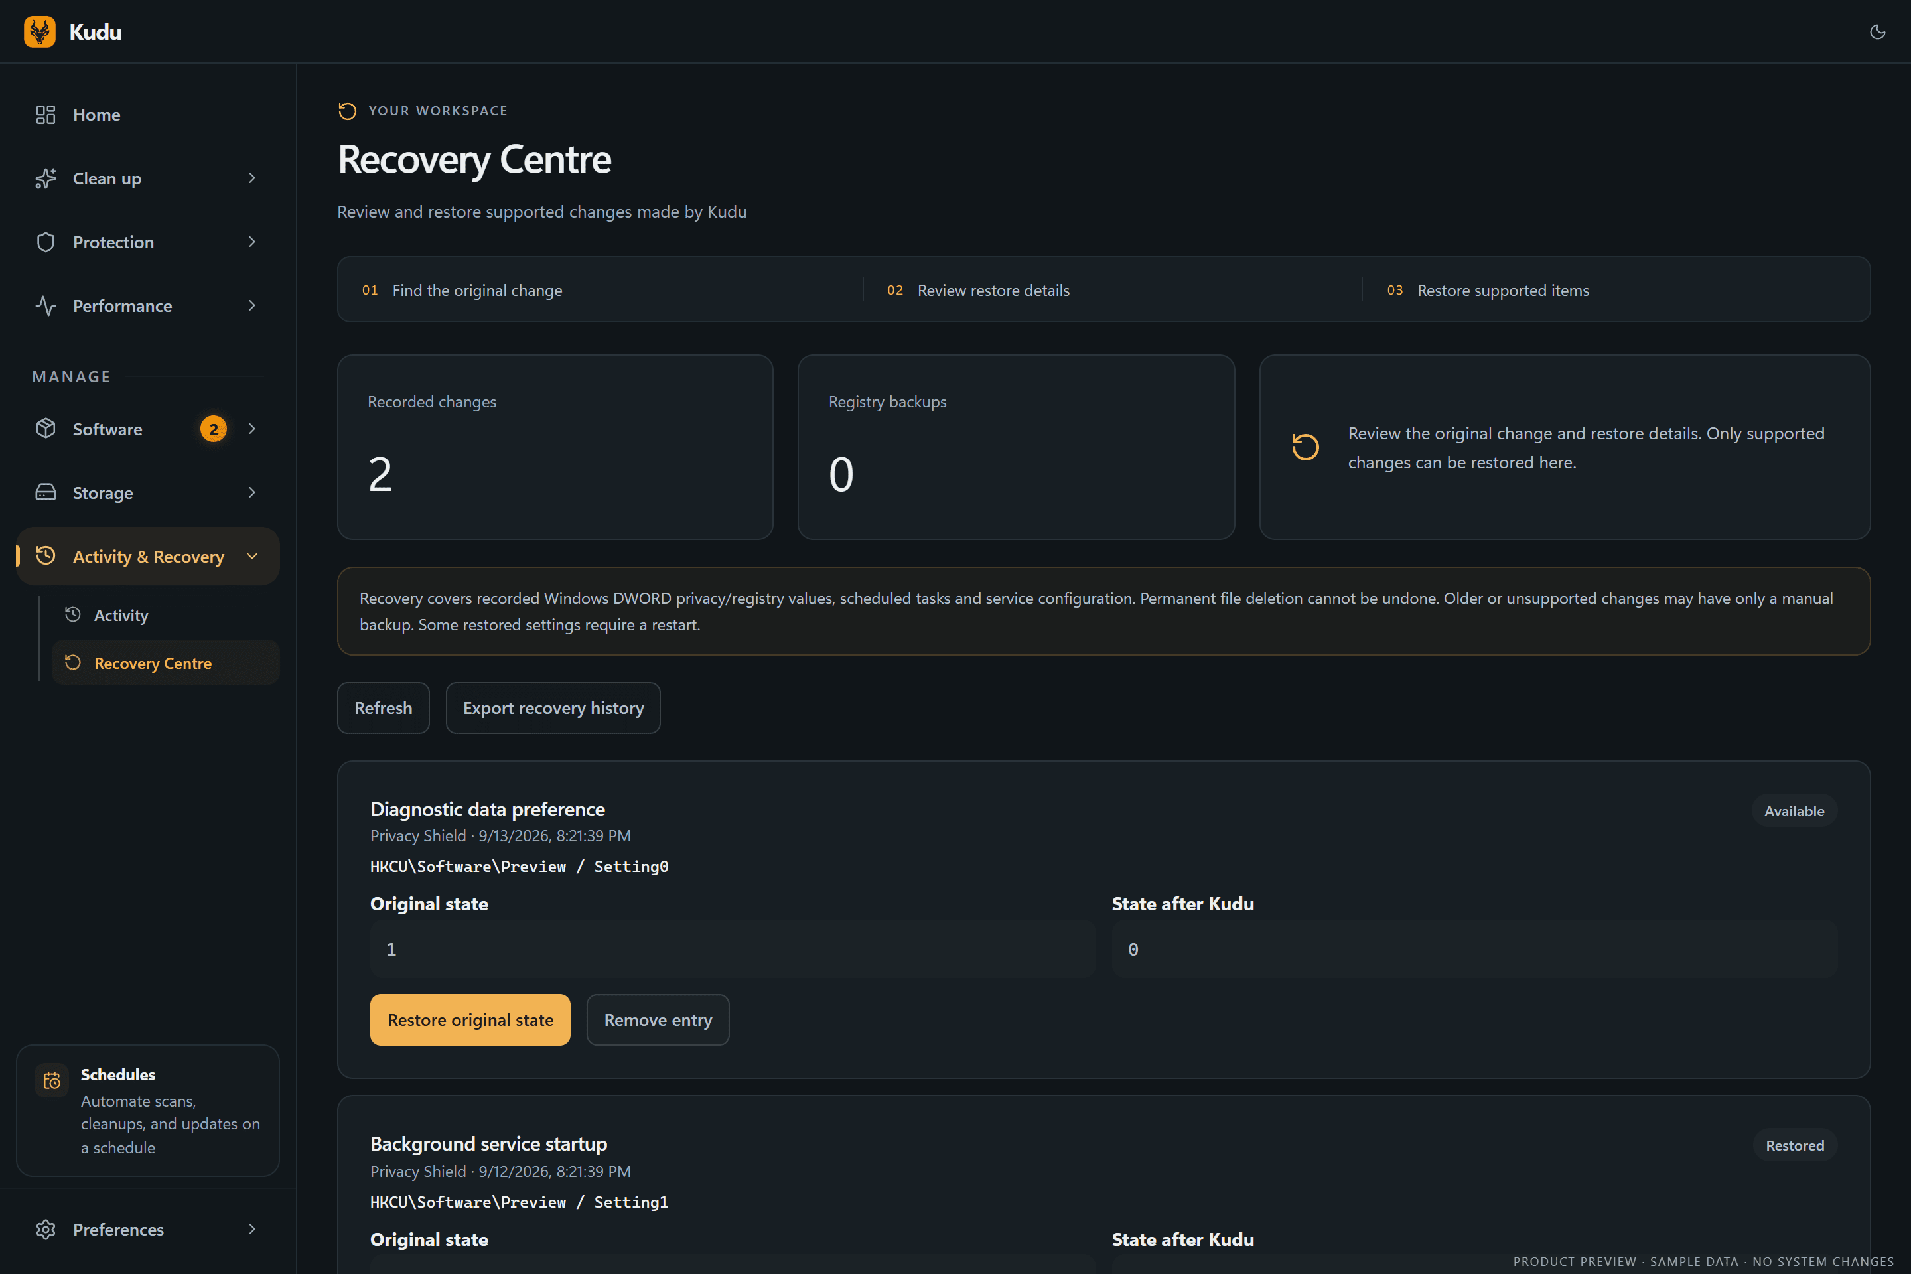Click step 02 Review restore details
This screenshot has height=1274, width=1911.
coord(978,290)
